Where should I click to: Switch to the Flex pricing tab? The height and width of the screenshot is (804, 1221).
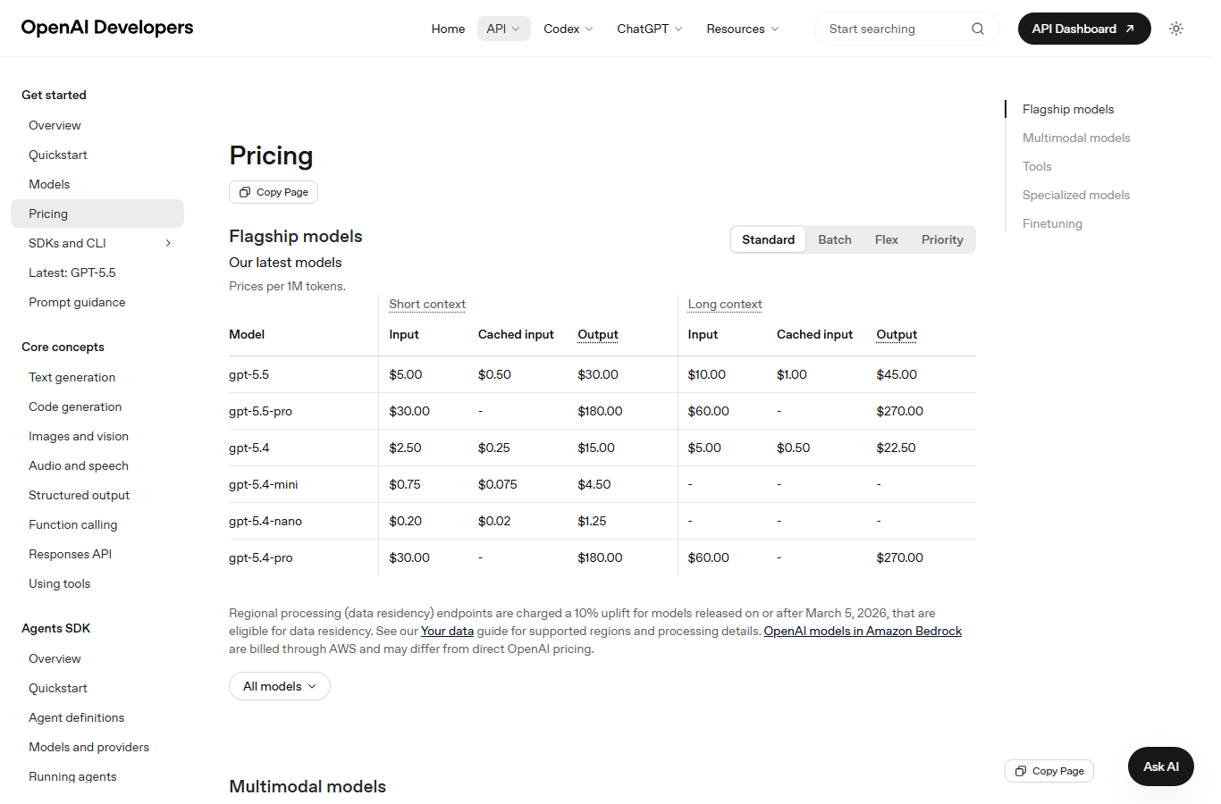[x=887, y=239]
